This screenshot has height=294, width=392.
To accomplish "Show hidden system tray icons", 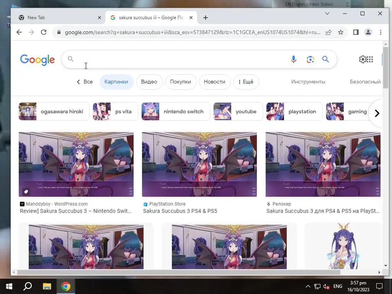I will [308, 286].
